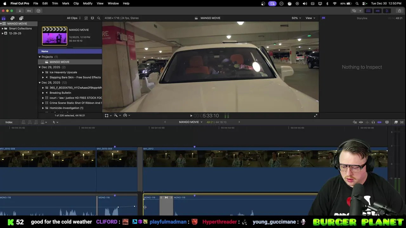
Task: Show the Effects browser
Action: [396, 122]
